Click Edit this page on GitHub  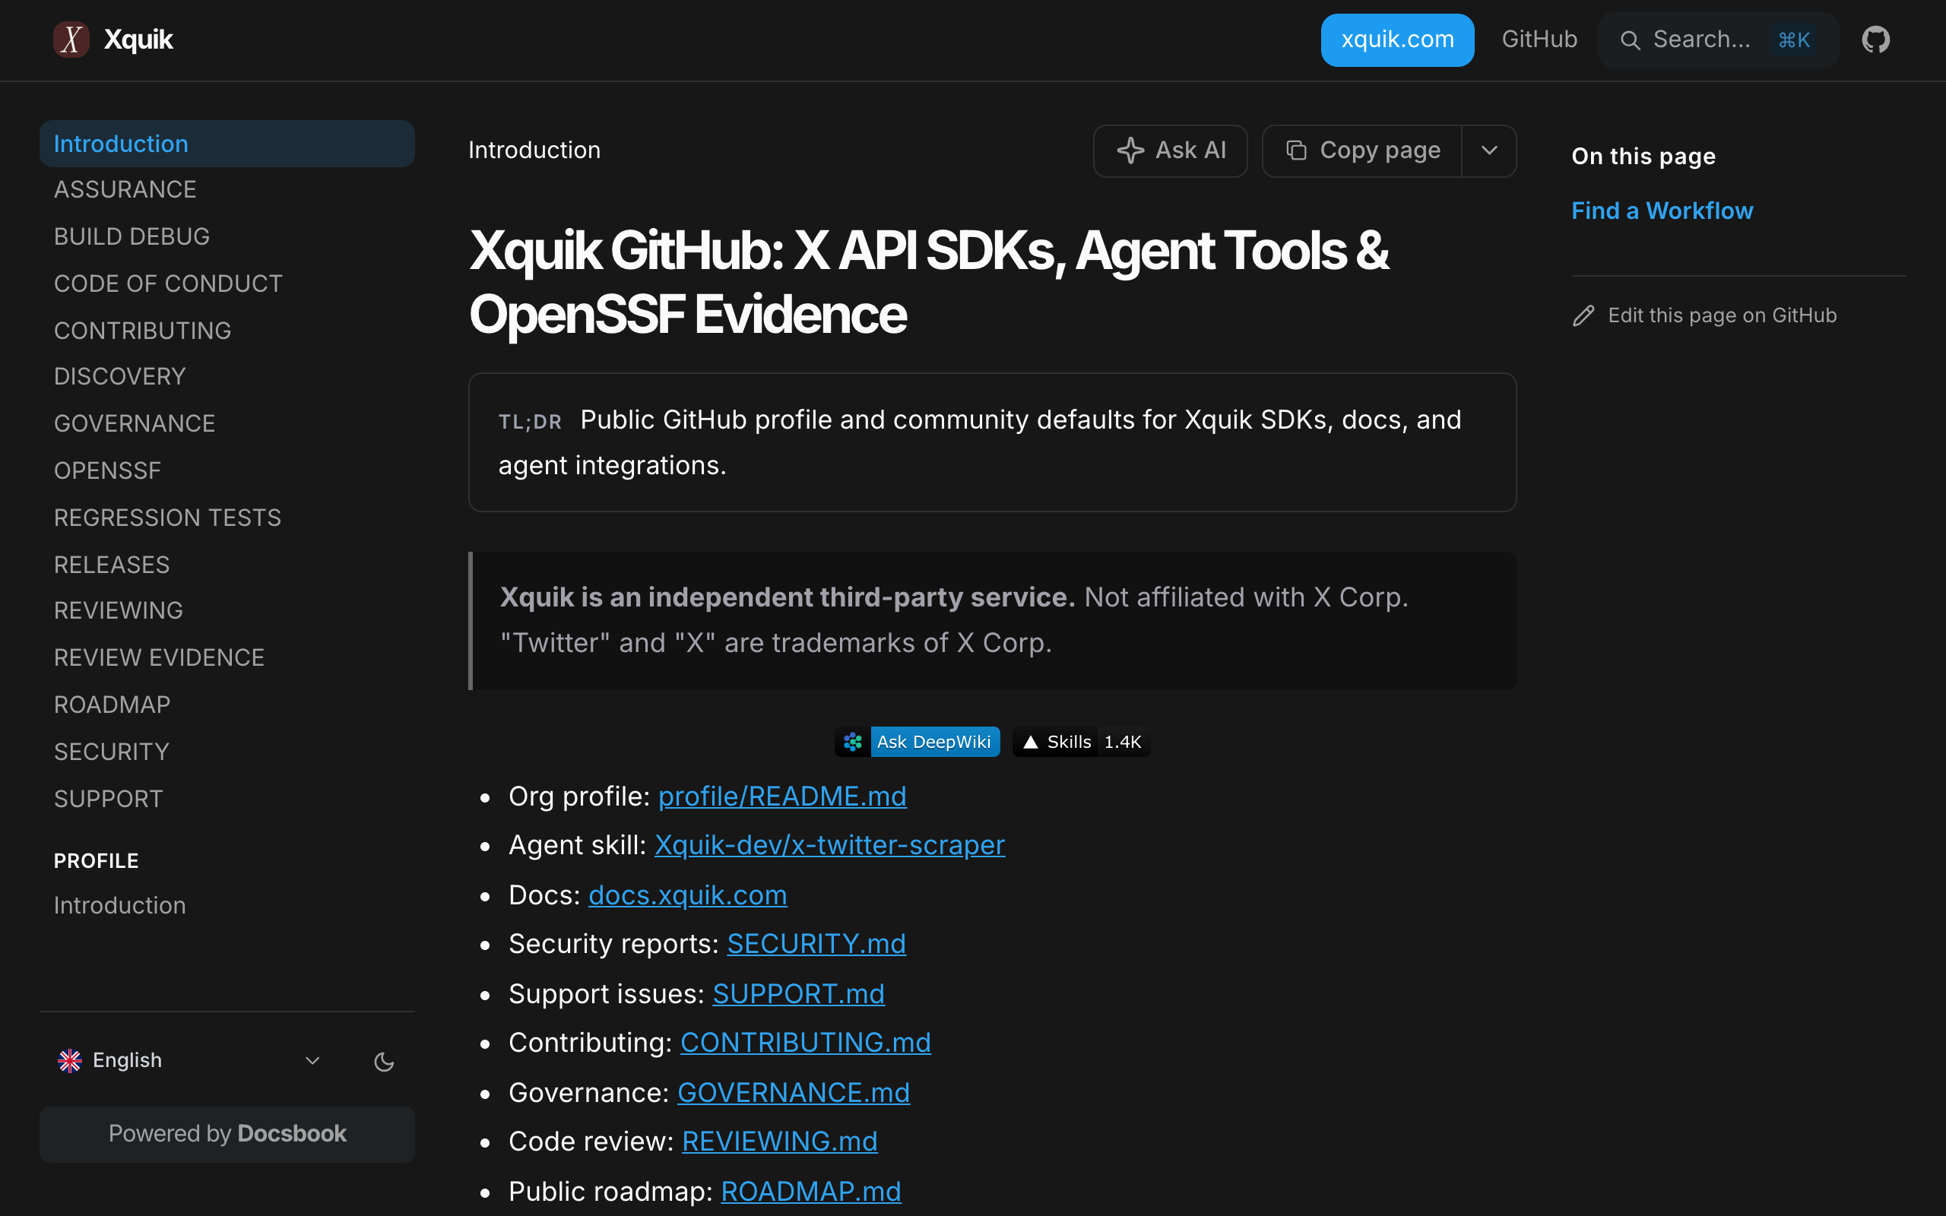(1722, 315)
